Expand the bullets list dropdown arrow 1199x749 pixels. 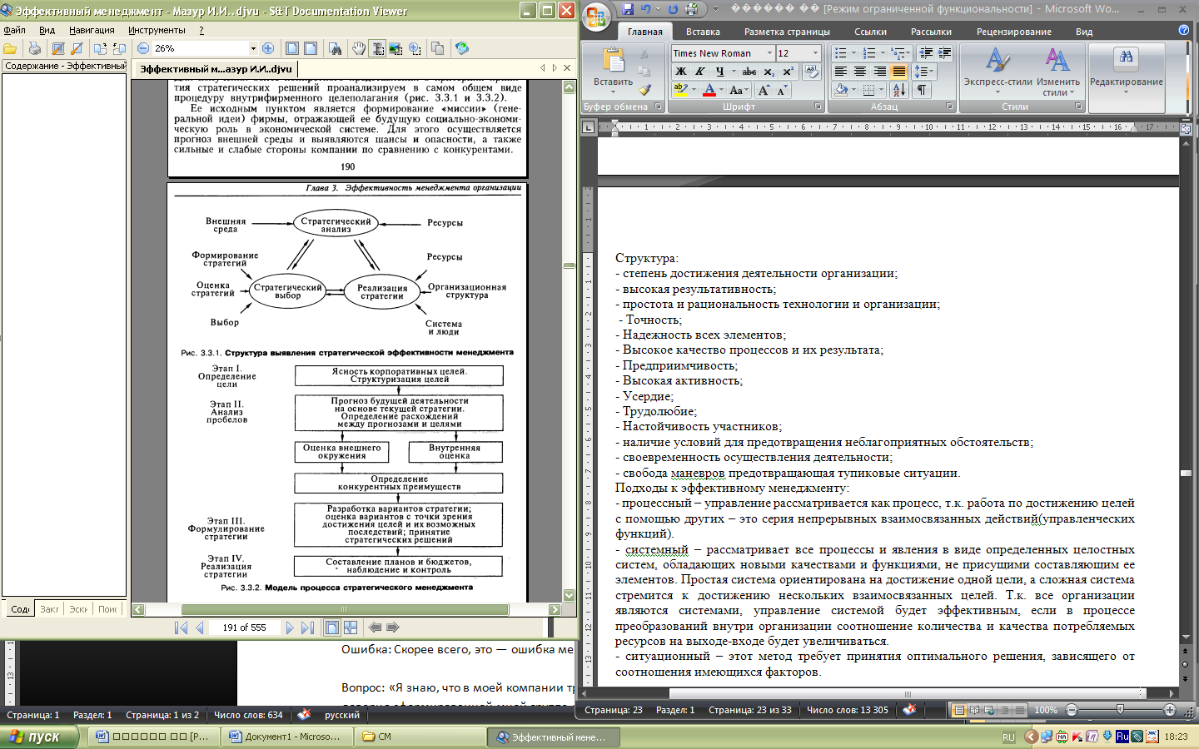[x=854, y=53]
